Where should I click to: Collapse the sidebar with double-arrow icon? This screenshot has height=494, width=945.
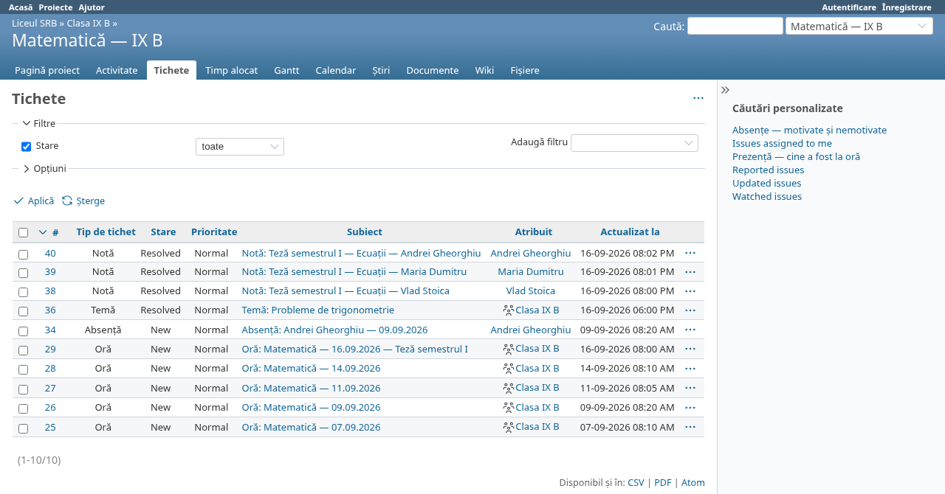coord(725,90)
